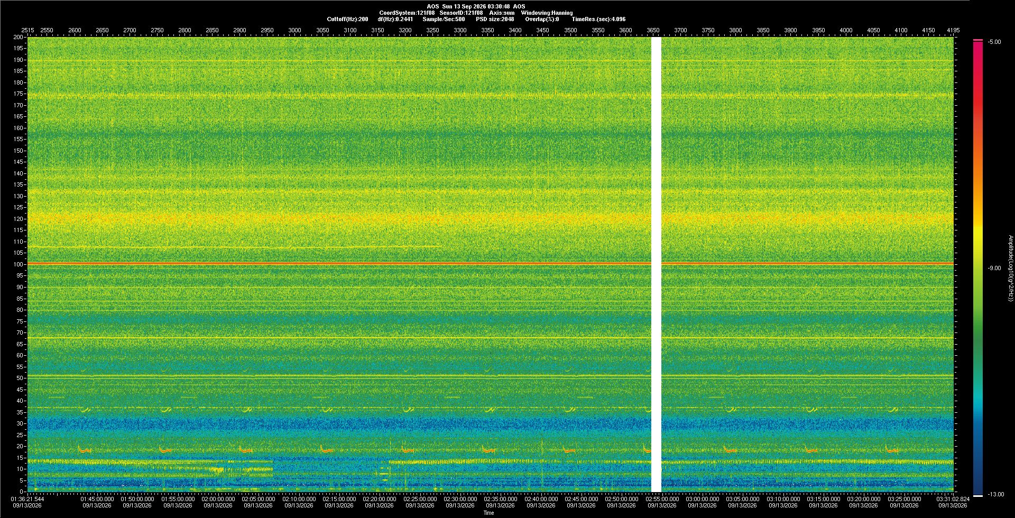Click the Time axis title at the bottom
Image resolution: width=1015 pixels, height=518 pixels.
coord(488,513)
